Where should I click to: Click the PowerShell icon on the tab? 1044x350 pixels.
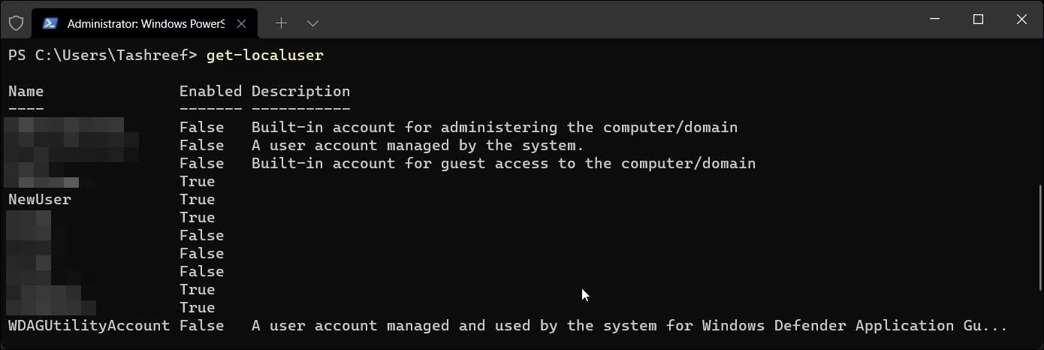tap(51, 23)
